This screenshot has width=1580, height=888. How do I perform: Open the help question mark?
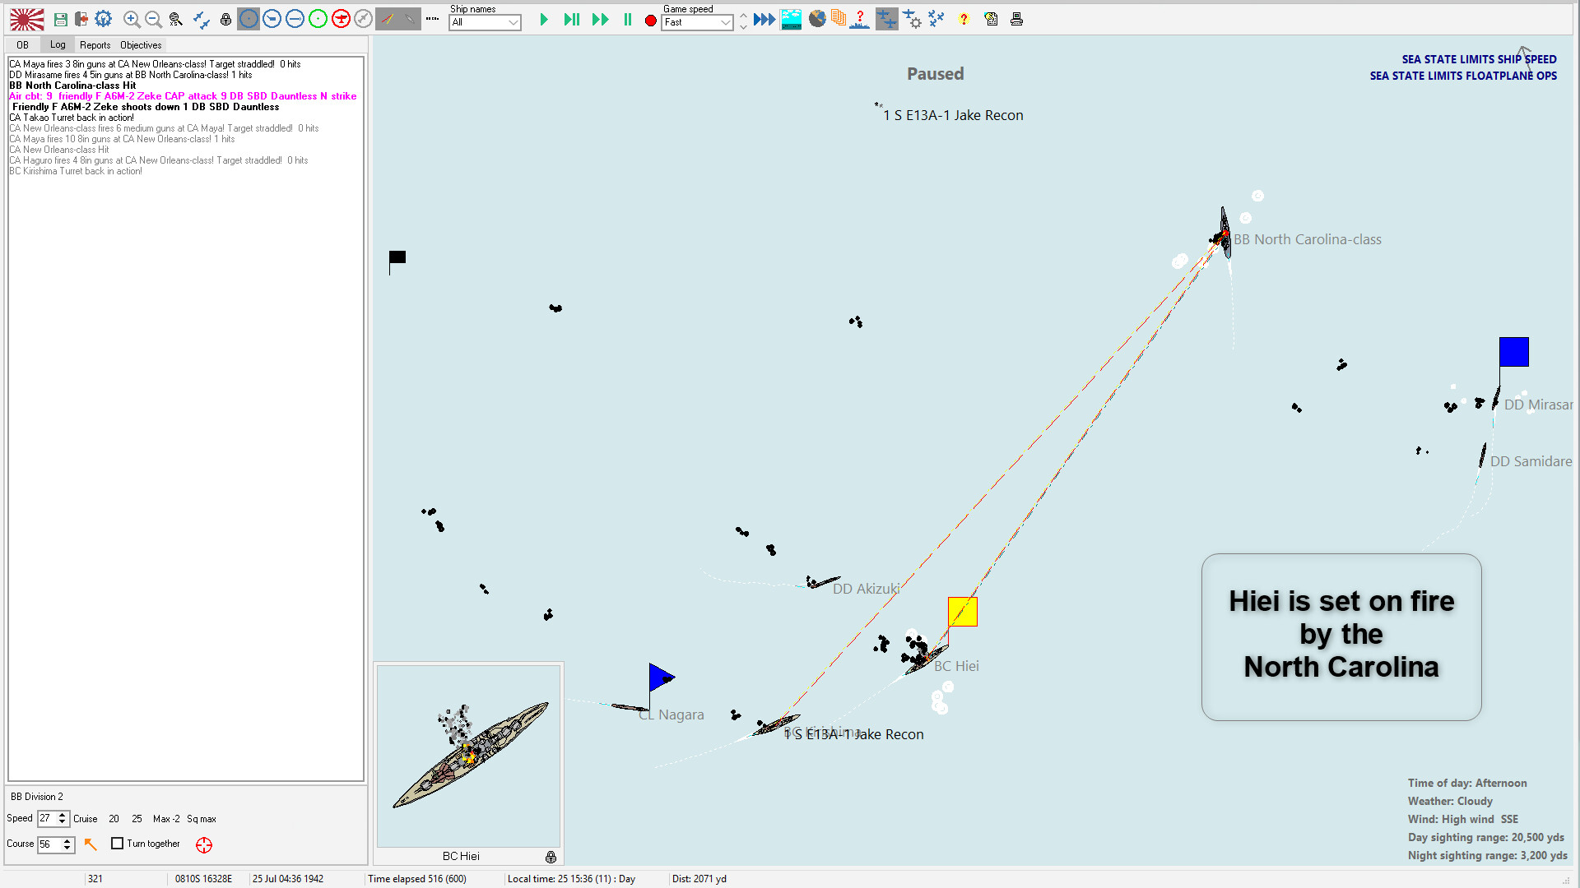pos(964,19)
